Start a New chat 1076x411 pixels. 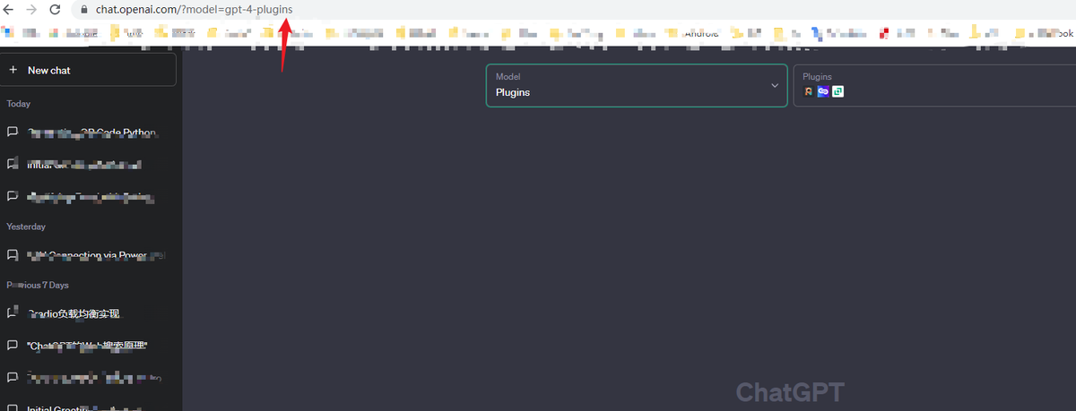pyautogui.click(x=88, y=70)
